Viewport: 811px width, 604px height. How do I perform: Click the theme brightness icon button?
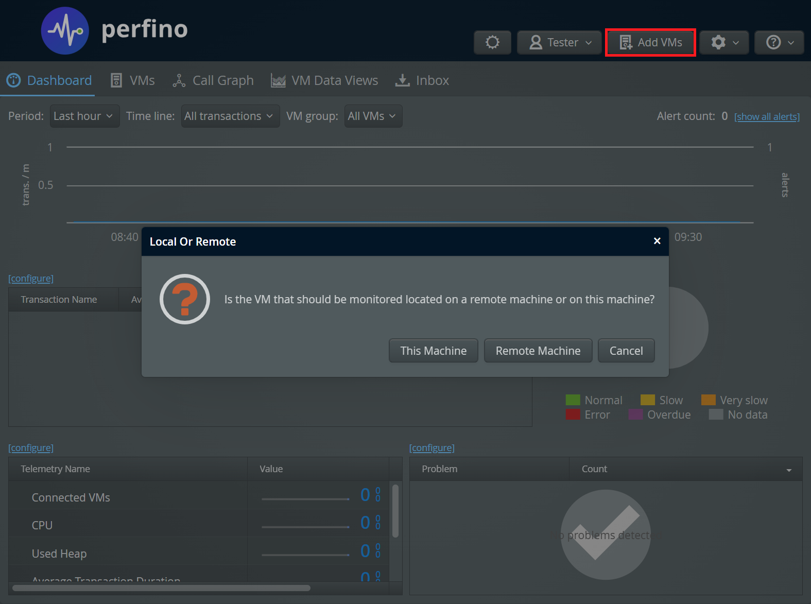(x=492, y=42)
